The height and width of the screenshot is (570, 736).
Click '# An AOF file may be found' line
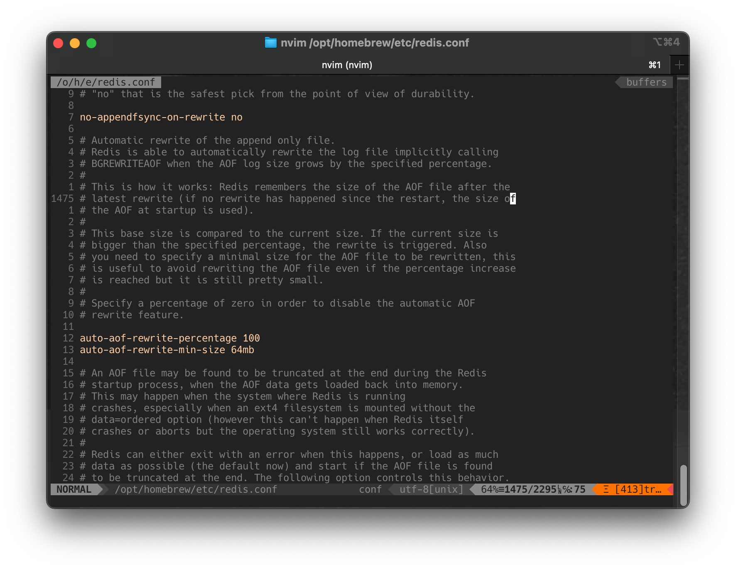283,373
